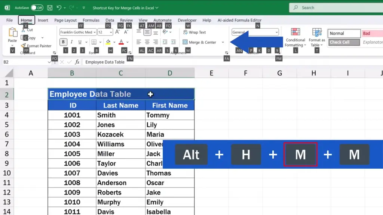Open the General number format dropdown
The image size is (383, 215).
click(277, 32)
